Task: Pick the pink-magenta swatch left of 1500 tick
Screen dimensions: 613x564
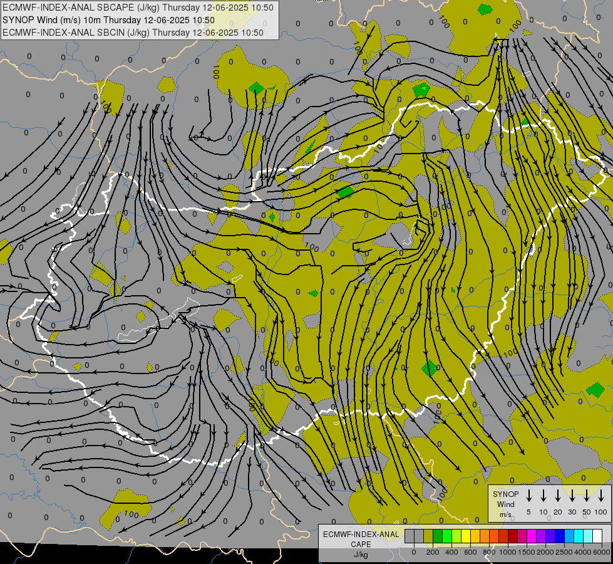Action: click(522, 536)
